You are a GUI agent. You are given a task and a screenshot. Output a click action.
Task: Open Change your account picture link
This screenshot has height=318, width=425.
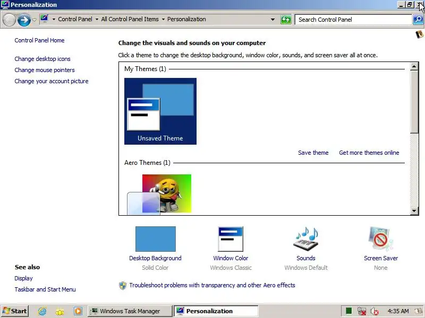(52, 81)
